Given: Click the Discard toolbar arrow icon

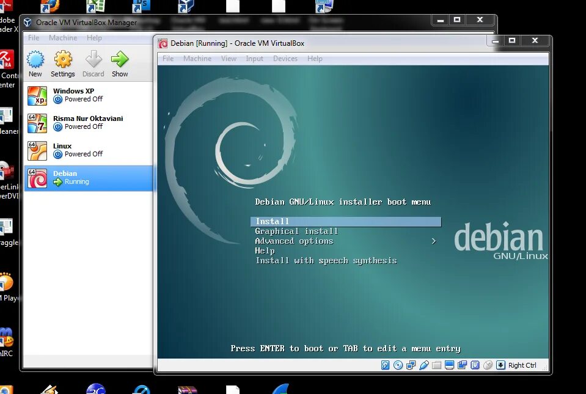Looking at the screenshot, I should pos(93,59).
